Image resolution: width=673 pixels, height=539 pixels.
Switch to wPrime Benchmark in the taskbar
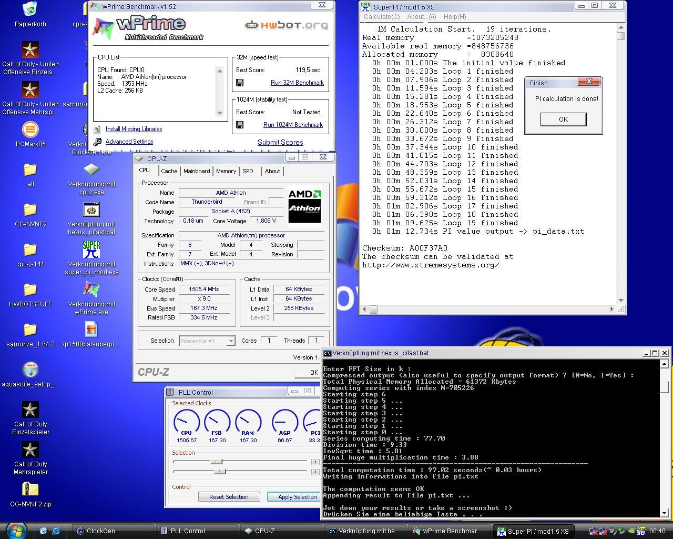coord(450,531)
